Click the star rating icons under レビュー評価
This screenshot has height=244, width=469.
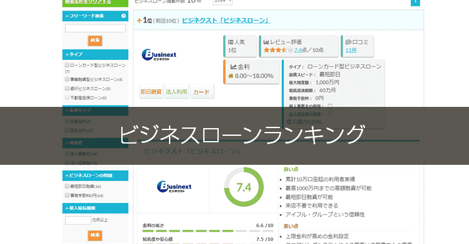tap(278, 50)
